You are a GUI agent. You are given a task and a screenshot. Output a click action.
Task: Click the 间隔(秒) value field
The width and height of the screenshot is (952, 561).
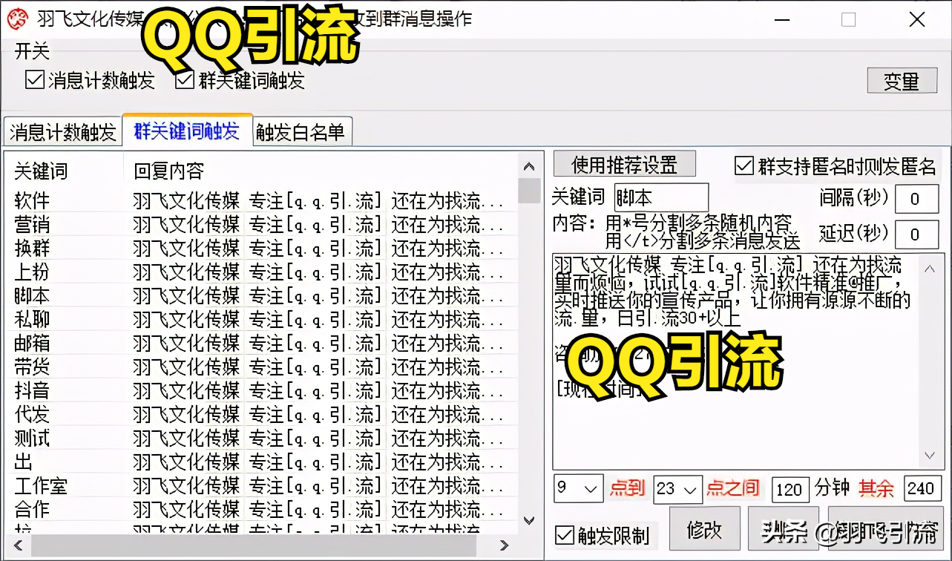click(916, 198)
